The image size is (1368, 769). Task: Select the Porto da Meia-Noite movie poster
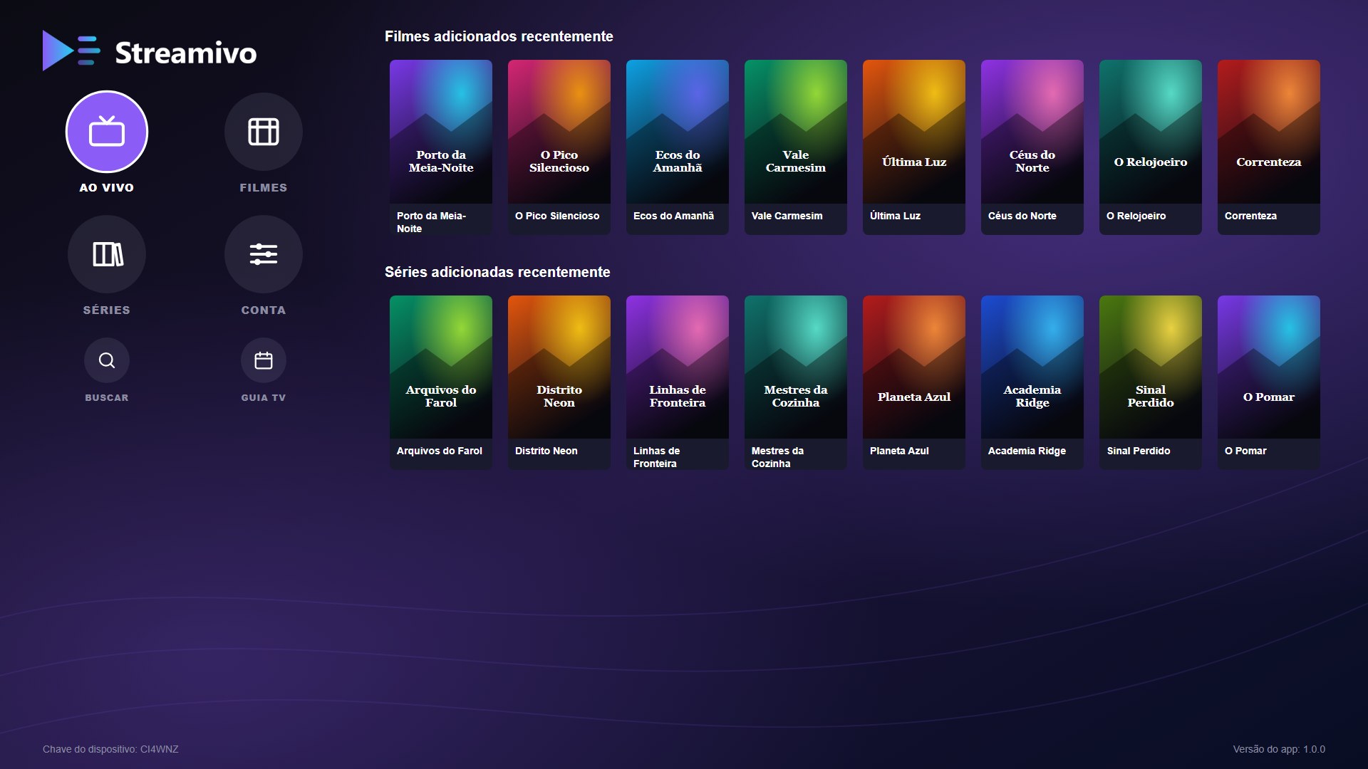441,132
